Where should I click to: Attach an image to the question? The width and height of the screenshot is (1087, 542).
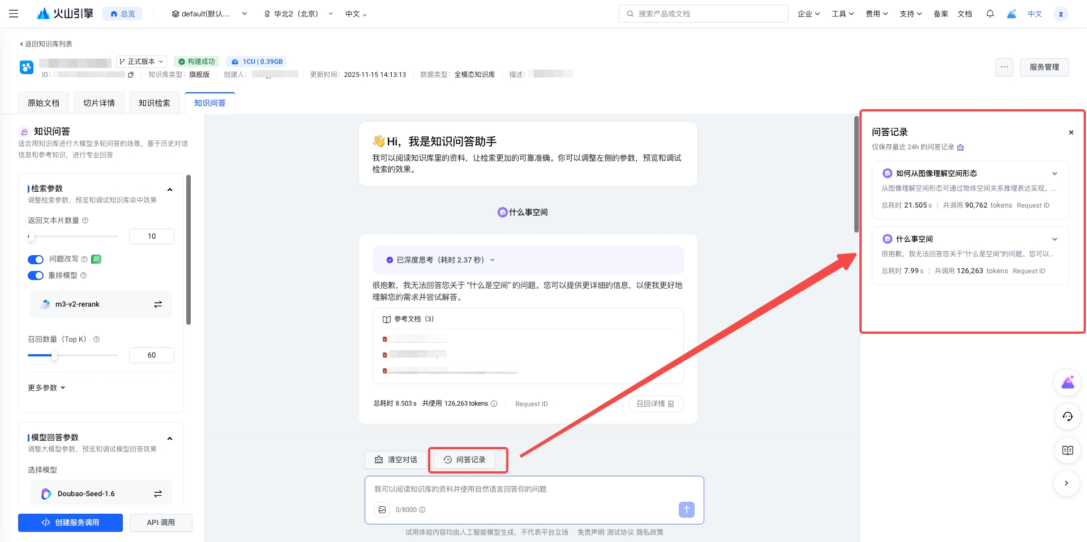coord(382,510)
